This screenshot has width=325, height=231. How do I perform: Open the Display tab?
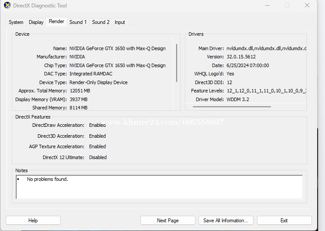pos(36,22)
